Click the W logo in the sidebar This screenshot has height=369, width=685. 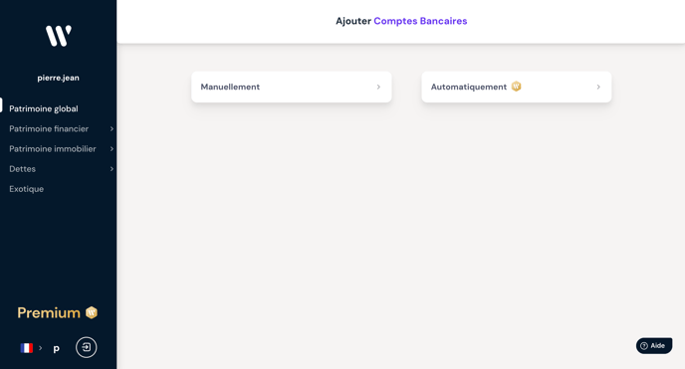pos(59,36)
